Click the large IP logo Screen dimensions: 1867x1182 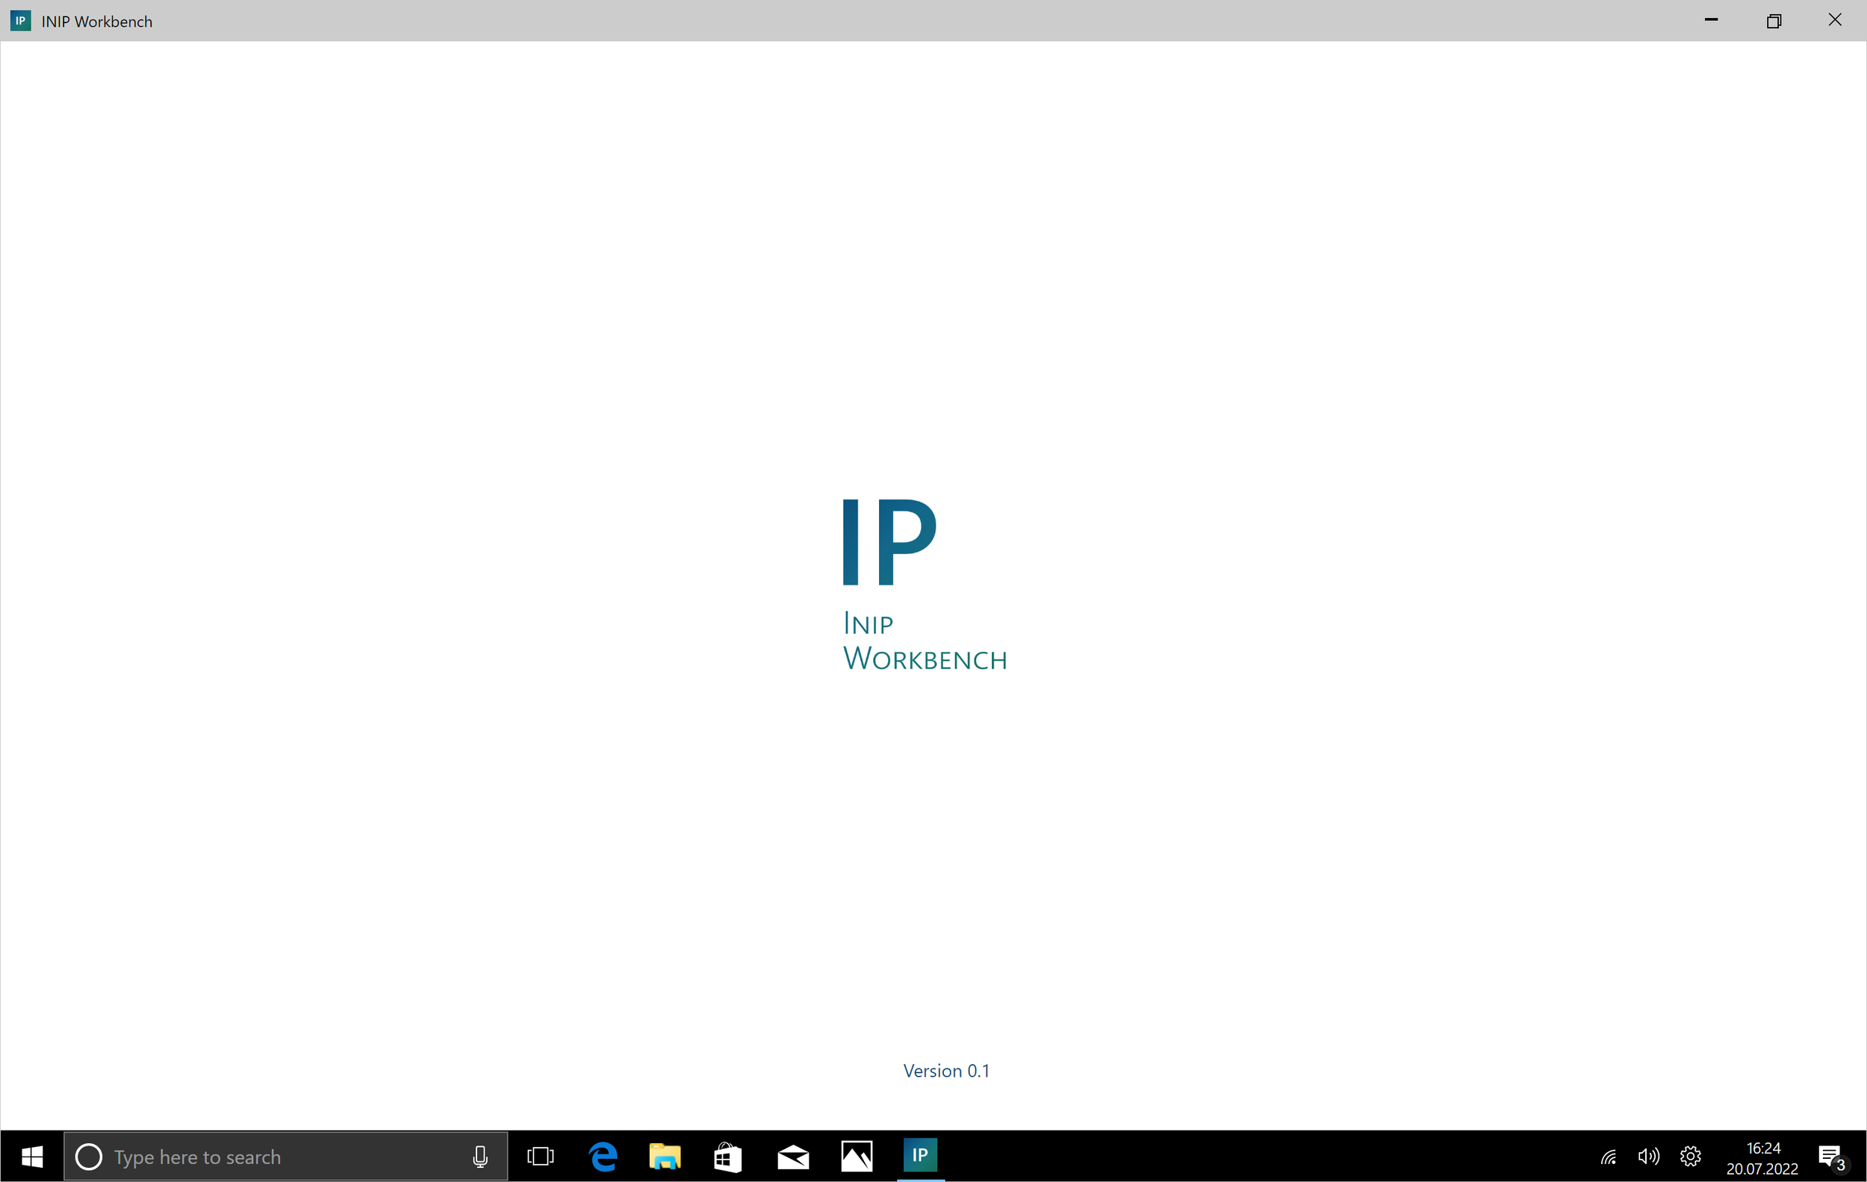point(890,541)
